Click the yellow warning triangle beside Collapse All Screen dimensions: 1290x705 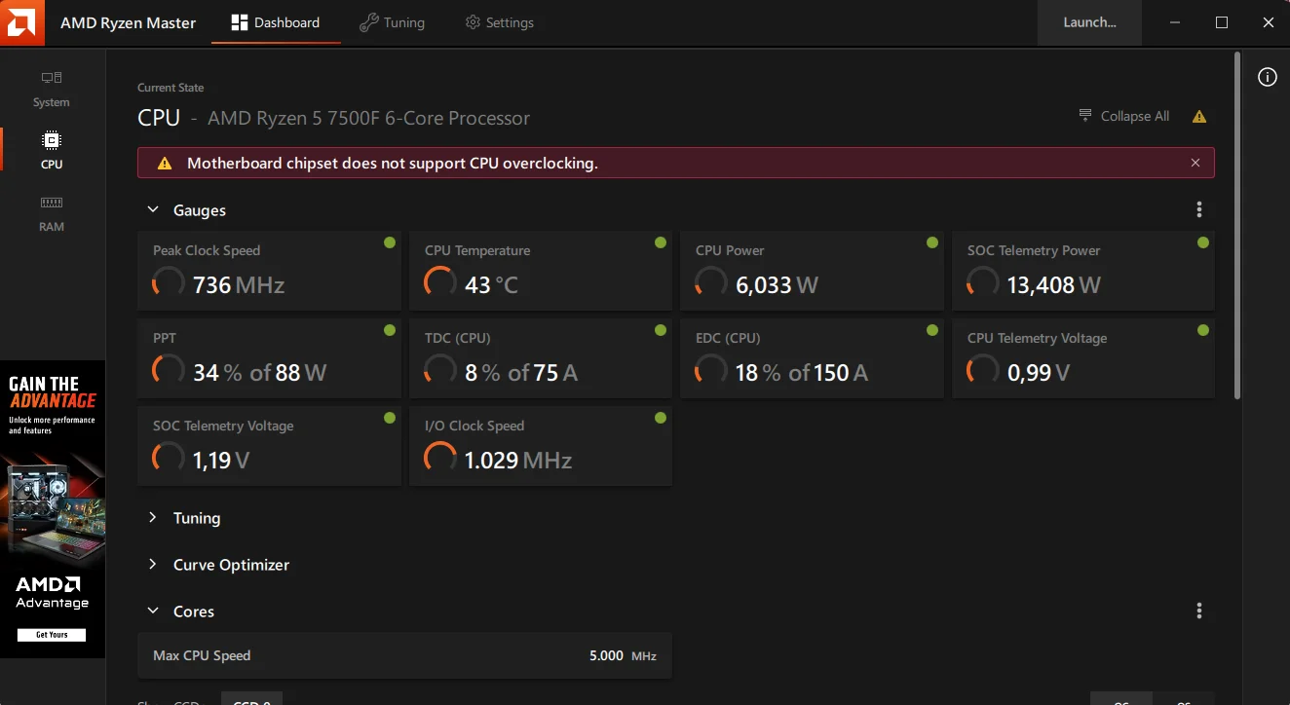coord(1199,117)
